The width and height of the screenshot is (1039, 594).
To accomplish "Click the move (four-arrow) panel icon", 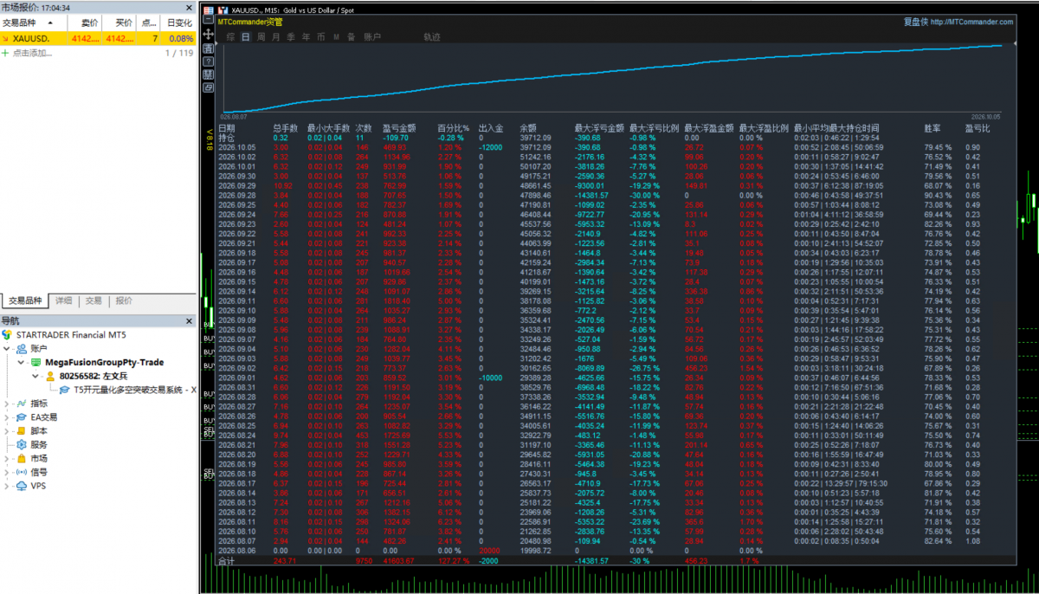I will pyautogui.click(x=208, y=35).
